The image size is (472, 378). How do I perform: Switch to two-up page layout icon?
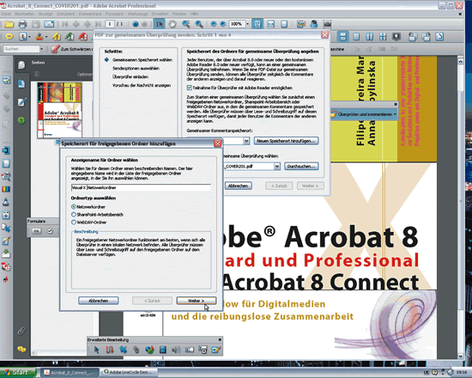pyautogui.click(x=369, y=37)
